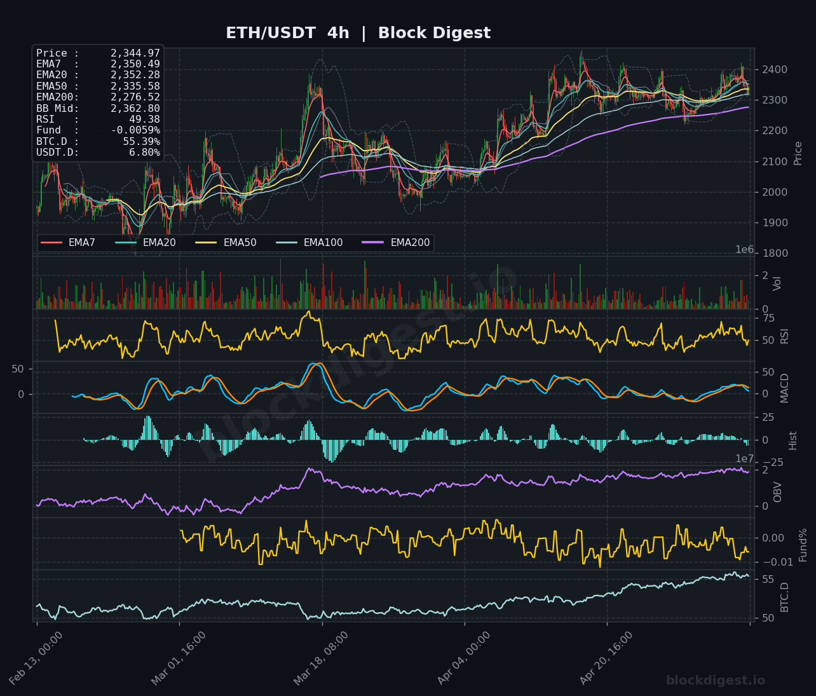Image resolution: width=816 pixels, height=696 pixels.
Task: Click the BTC.D value 55.39%
Action: 142,142
